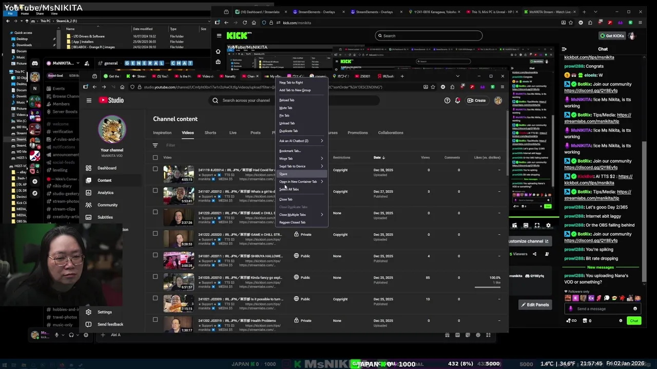657x369 pixels.
Task: Choose Share in the tab context menu
Action: (x=301, y=174)
